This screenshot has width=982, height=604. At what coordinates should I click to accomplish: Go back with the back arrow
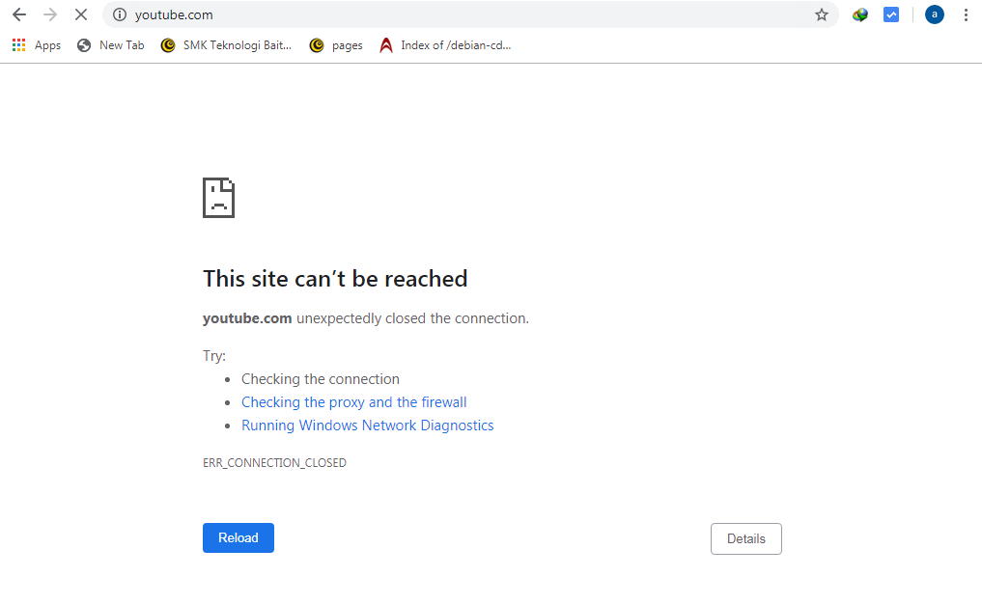point(19,14)
